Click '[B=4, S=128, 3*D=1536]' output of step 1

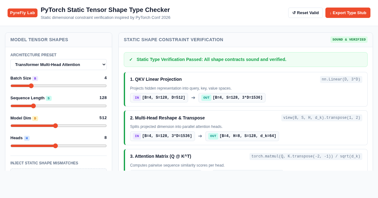click(x=238, y=98)
